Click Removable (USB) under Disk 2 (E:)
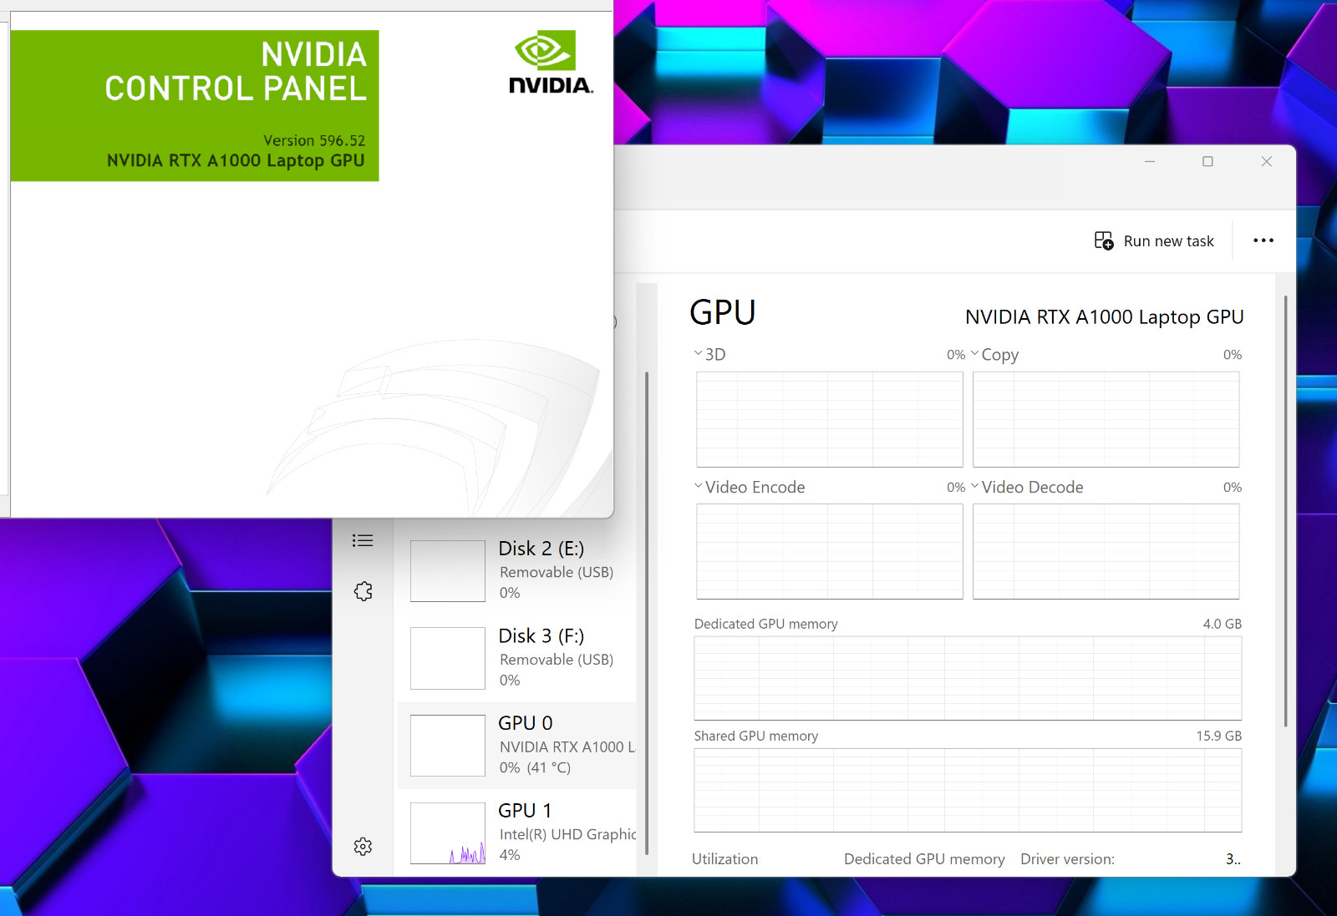The image size is (1337, 916). point(557,572)
